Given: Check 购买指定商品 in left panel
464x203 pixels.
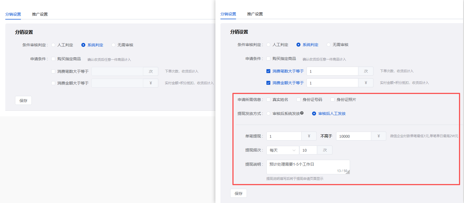Looking at the screenshot, I should coord(53,59).
